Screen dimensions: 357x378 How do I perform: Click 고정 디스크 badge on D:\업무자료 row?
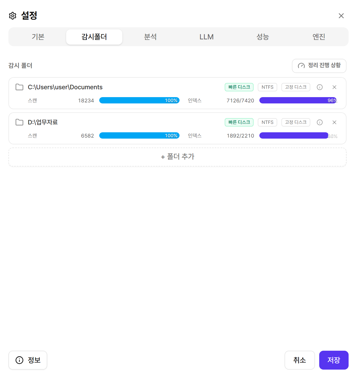[296, 122]
